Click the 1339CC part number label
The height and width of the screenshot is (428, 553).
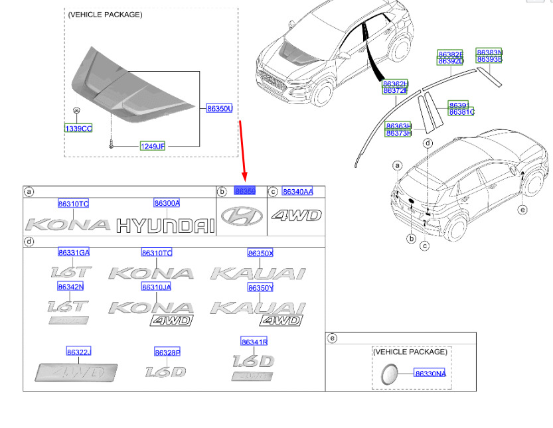78,128
